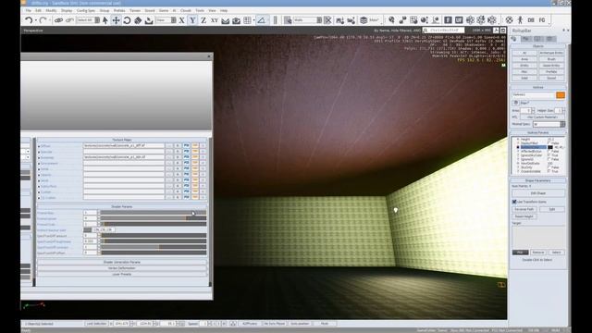This screenshot has height=333, width=592.
Task: Activate the Rotate tool
Action: (127, 20)
